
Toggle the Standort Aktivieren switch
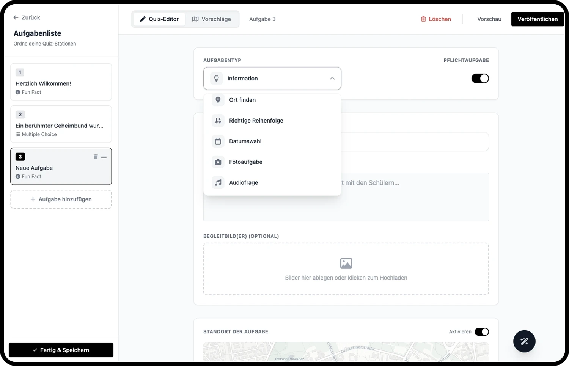(482, 332)
